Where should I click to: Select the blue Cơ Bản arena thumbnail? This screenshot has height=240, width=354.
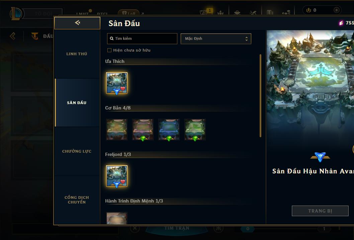click(169, 130)
